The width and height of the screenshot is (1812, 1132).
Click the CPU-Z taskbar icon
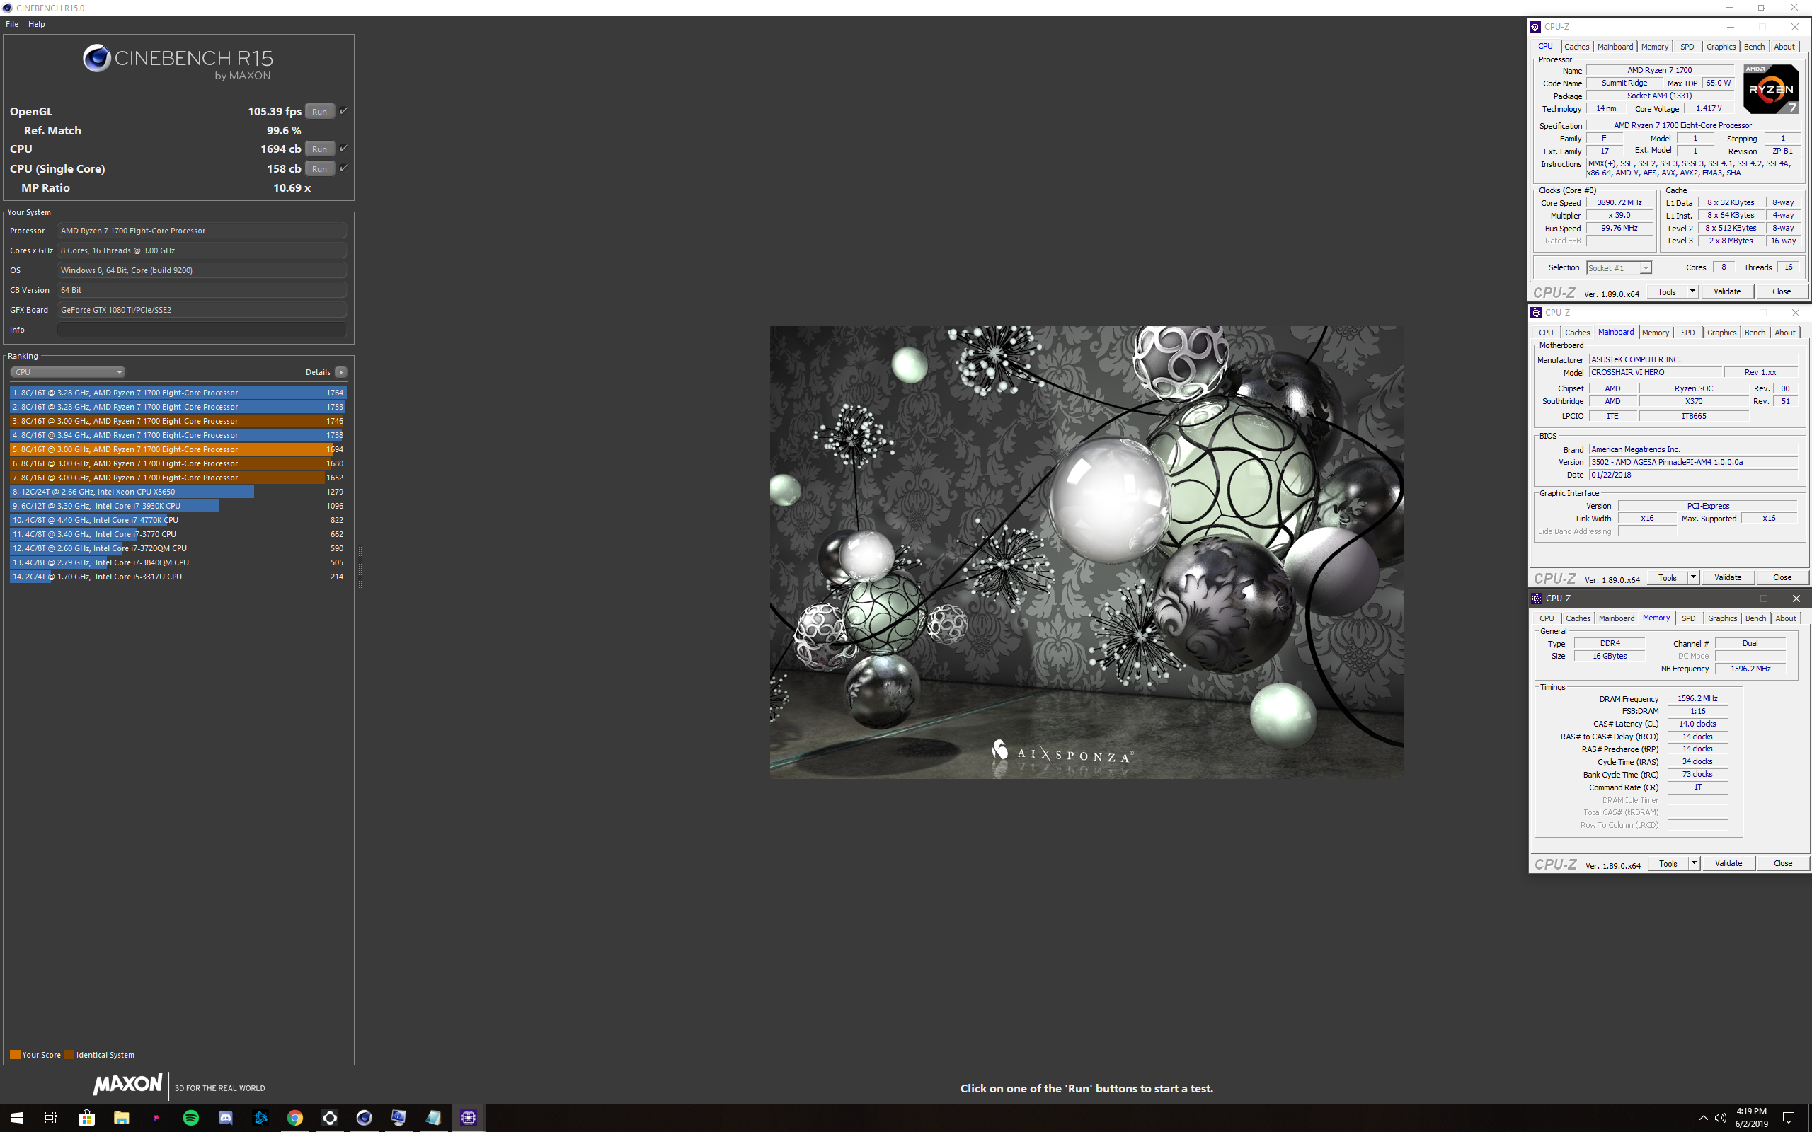pyautogui.click(x=469, y=1118)
